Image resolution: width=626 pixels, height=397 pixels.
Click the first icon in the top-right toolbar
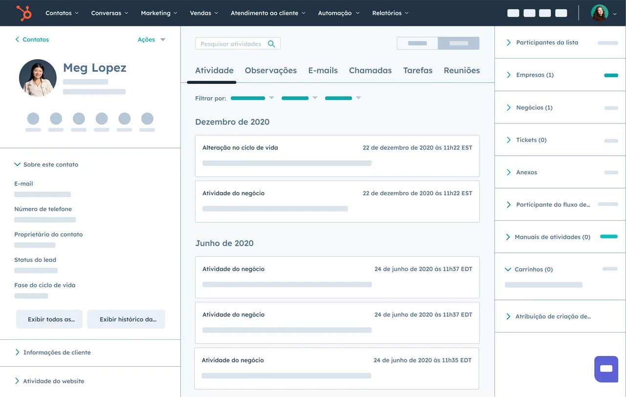click(x=513, y=13)
